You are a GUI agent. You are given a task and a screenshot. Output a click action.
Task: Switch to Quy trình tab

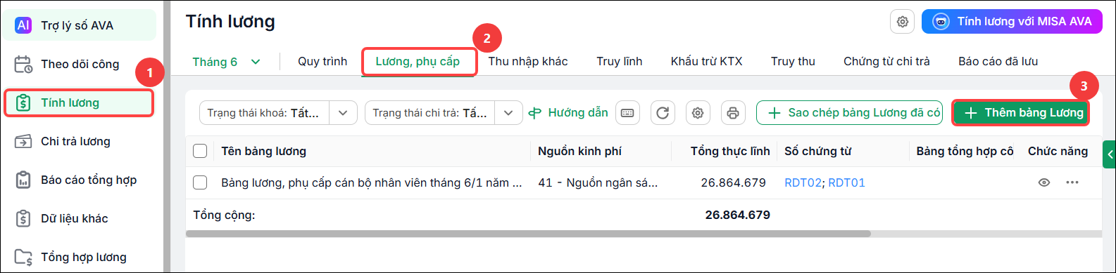322,62
